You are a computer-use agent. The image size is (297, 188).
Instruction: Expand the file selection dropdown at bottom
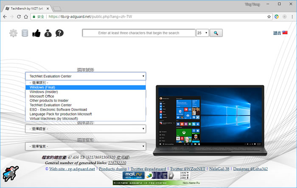tap(85, 146)
